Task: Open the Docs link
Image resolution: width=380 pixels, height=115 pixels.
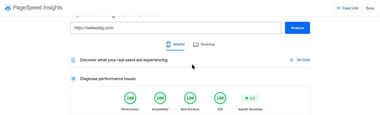Action: point(370,8)
